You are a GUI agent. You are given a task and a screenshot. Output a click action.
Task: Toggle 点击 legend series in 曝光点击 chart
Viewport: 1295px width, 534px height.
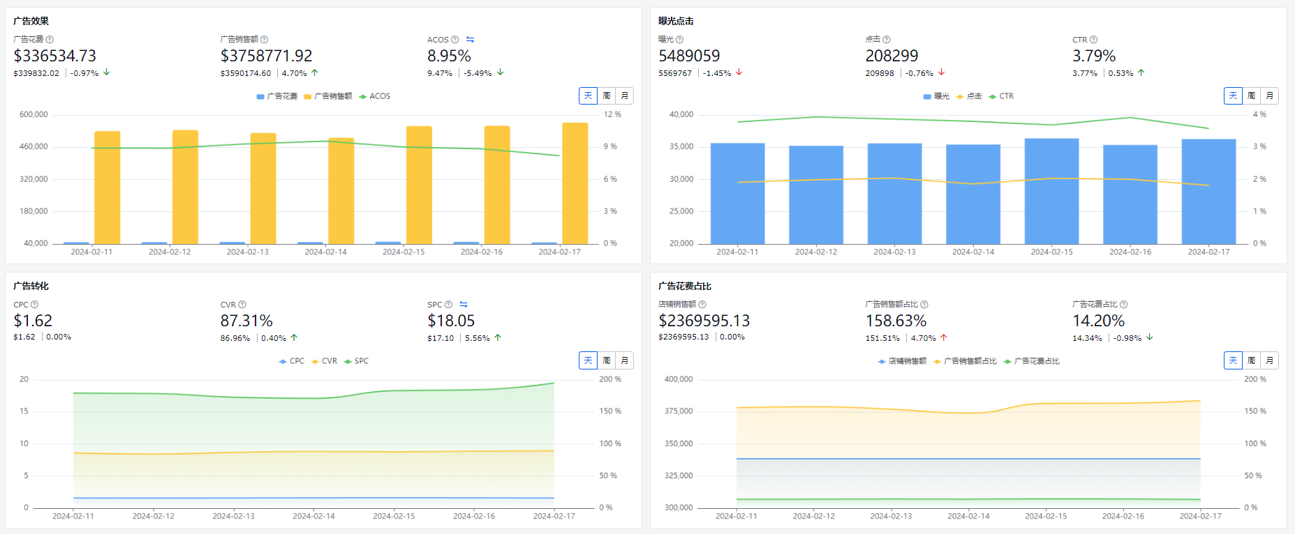click(x=969, y=96)
